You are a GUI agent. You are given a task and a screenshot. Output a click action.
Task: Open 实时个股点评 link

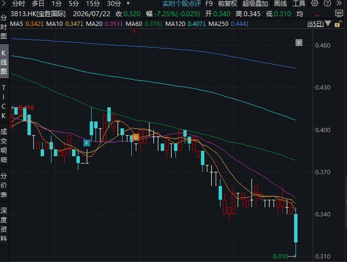(x=182, y=3)
